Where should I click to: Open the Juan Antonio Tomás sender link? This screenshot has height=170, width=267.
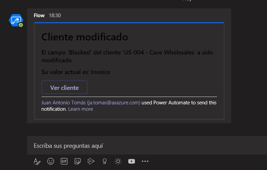91,103
